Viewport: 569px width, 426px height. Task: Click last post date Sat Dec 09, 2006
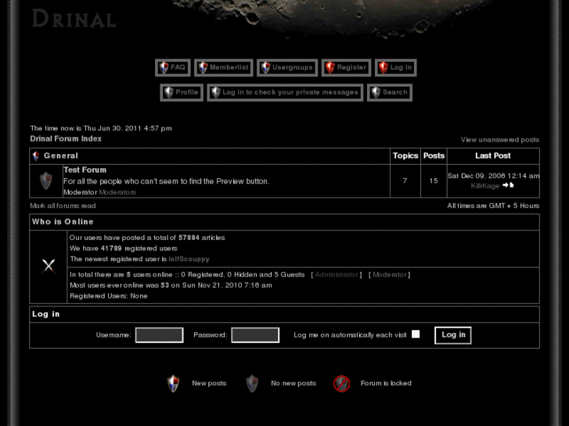(493, 176)
